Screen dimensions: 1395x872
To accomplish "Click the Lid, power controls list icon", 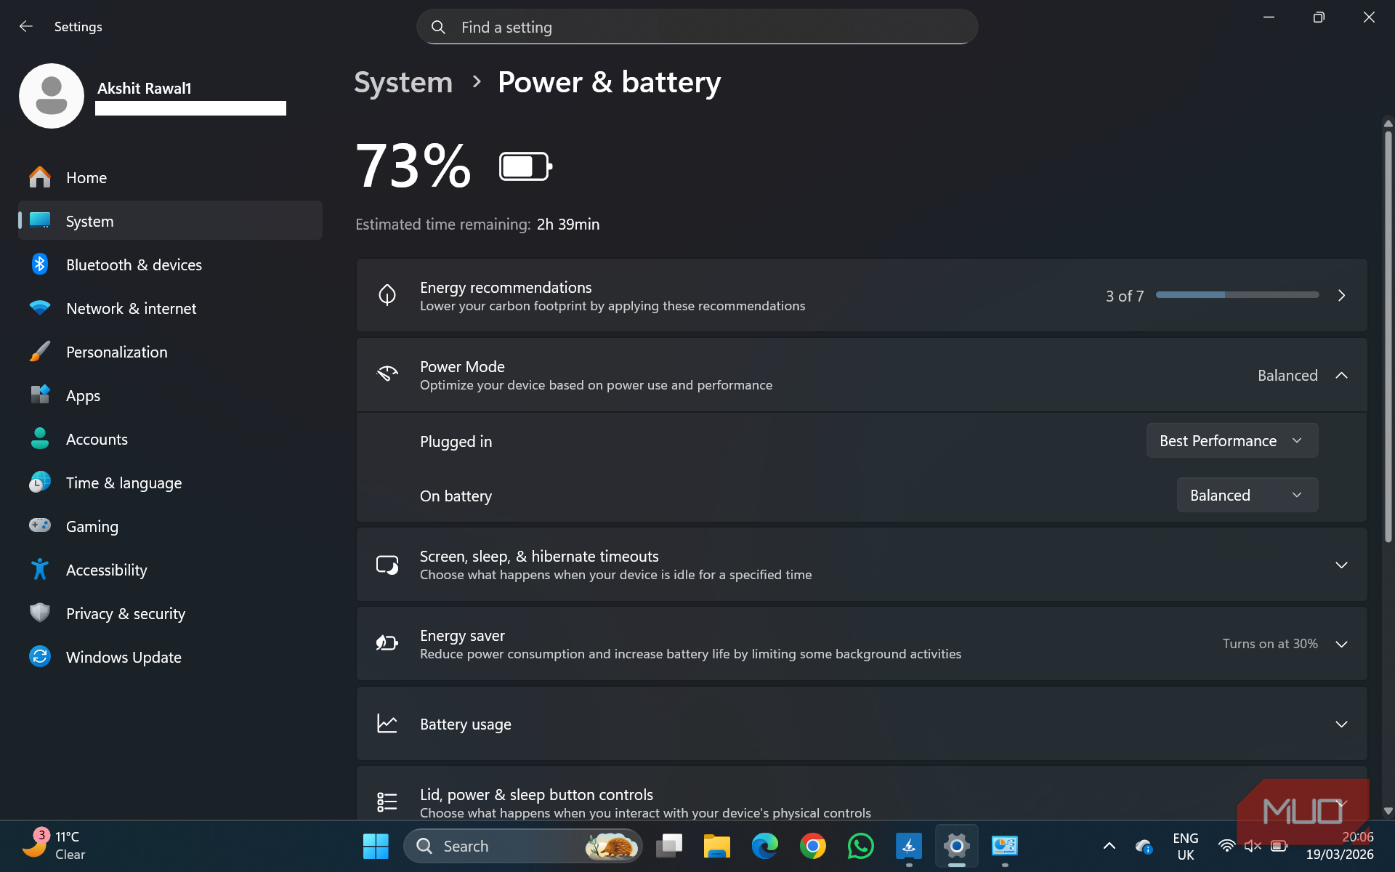I will click(x=387, y=802).
